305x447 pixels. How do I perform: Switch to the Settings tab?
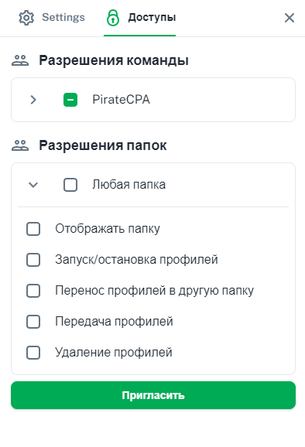click(63, 17)
